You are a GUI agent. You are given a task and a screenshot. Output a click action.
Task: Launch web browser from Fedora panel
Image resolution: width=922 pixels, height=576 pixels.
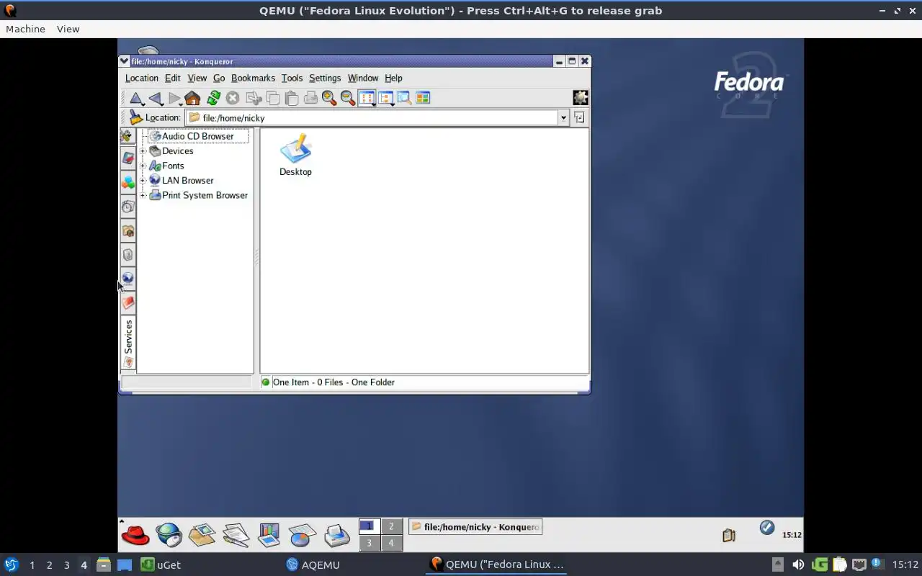[x=169, y=534]
